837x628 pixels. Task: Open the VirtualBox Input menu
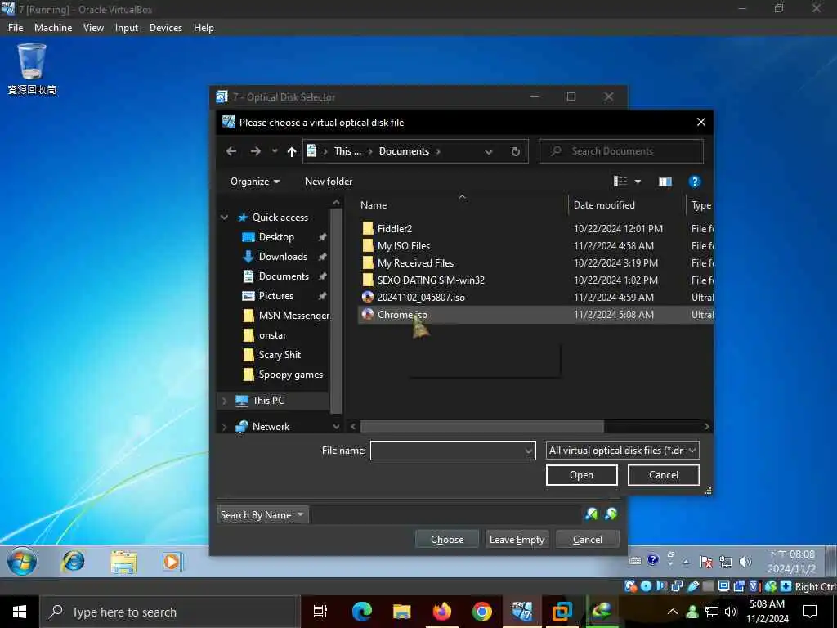(127, 28)
